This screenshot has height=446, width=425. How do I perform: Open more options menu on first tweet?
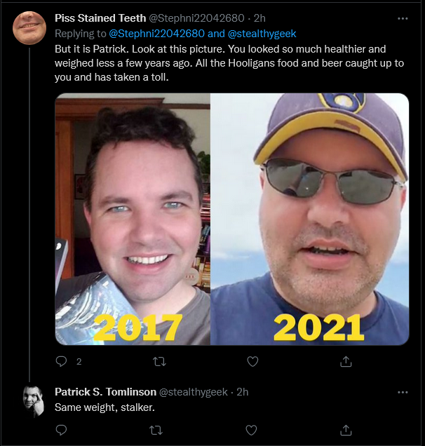pyautogui.click(x=403, y=18)
